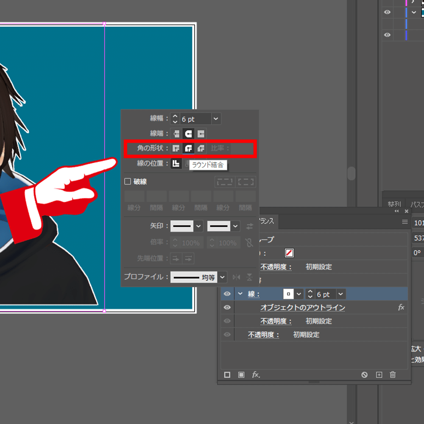
Task: Click the none fill swatch with red slash
Action: point(289,253)
